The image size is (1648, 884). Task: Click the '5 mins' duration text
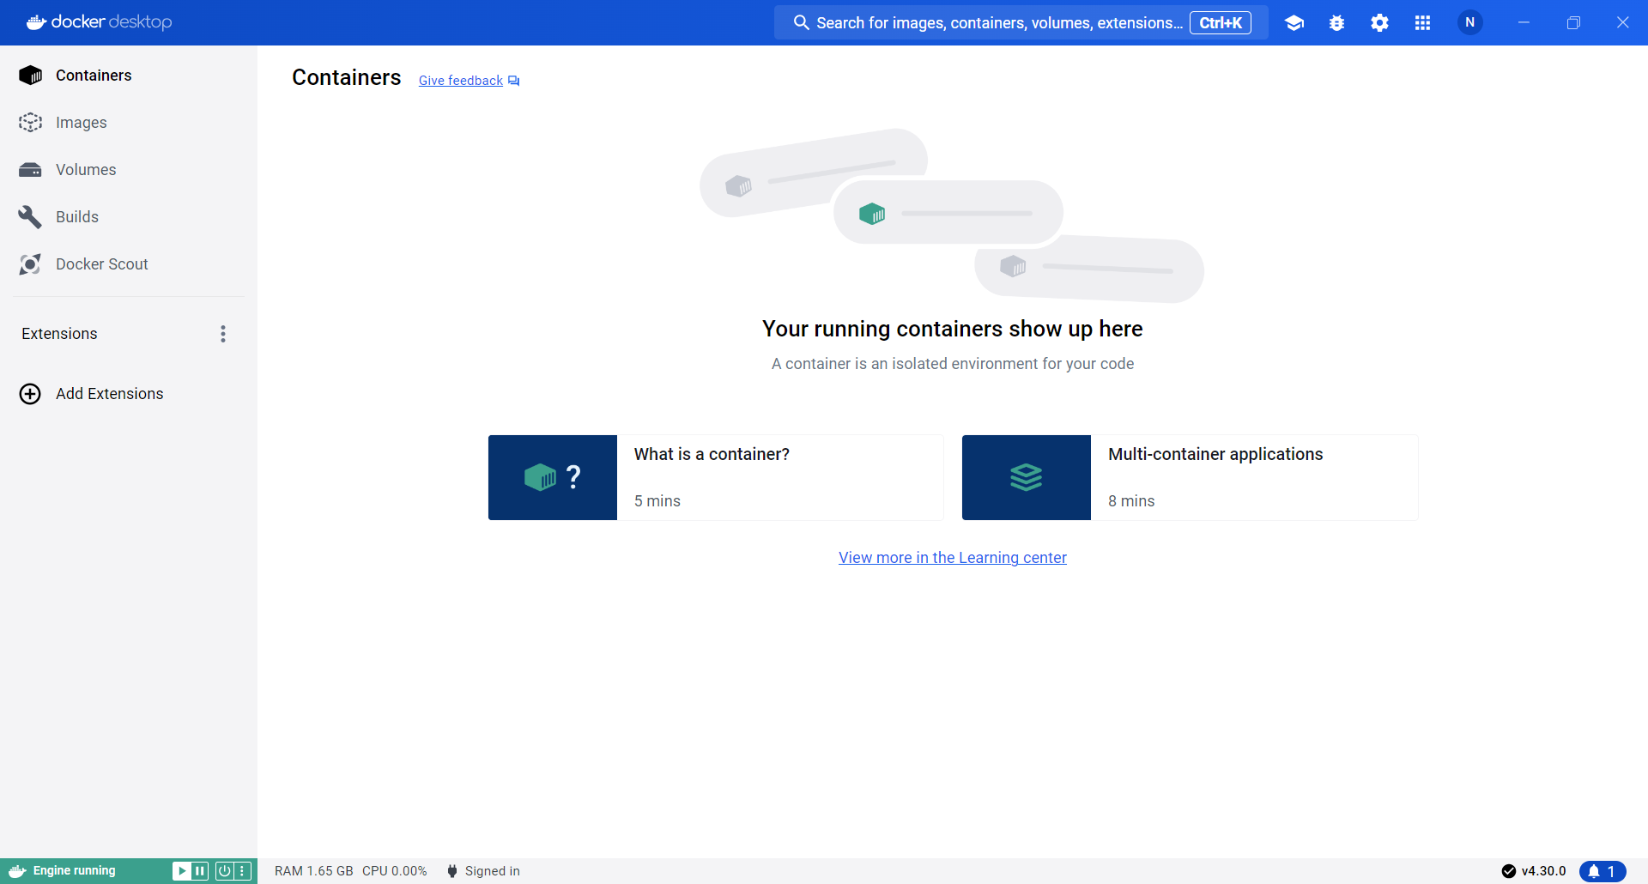[657, 501]
